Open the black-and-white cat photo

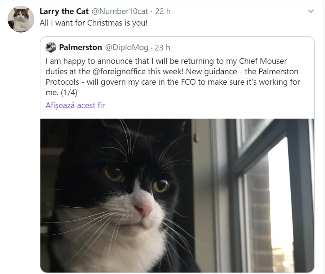coord(177,195)
